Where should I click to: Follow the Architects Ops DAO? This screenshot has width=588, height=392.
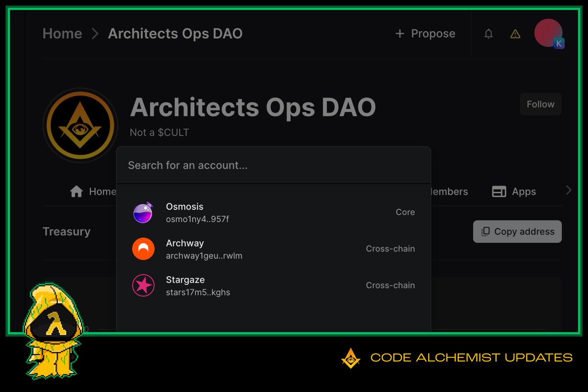pos(540,104)
